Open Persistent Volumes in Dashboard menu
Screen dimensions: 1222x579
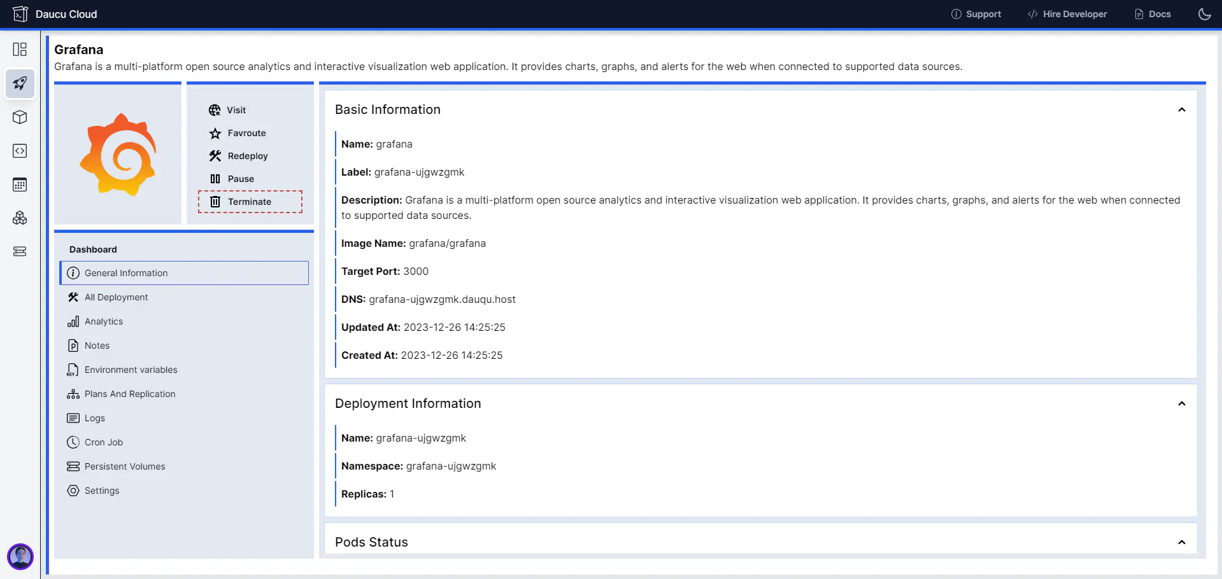(184, 466)
